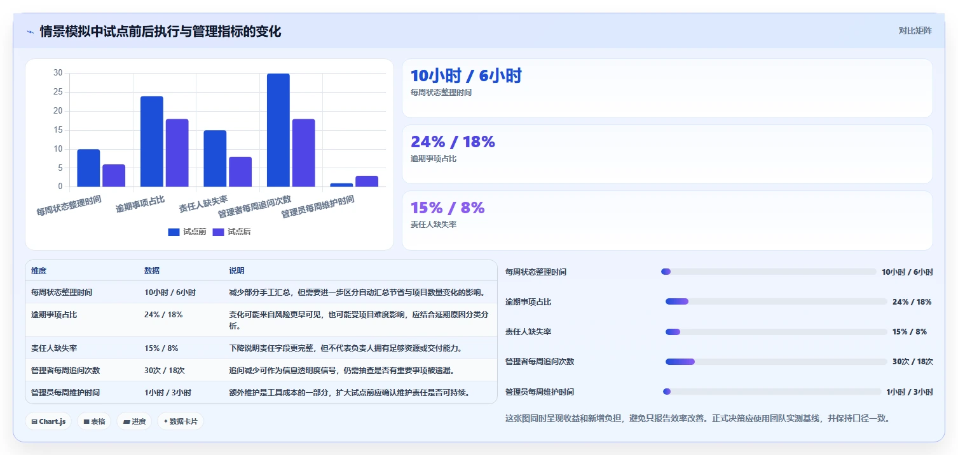Click the 试点前 bar for 逾期事项占比
Viewport: 958px width, 455px height.
tap(152, 142)
